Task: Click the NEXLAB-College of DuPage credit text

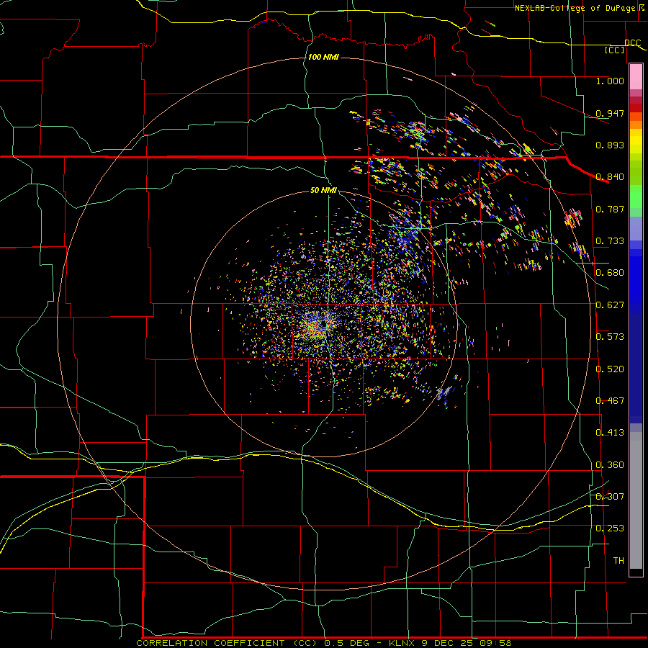Action: click(x=579, y=8)
